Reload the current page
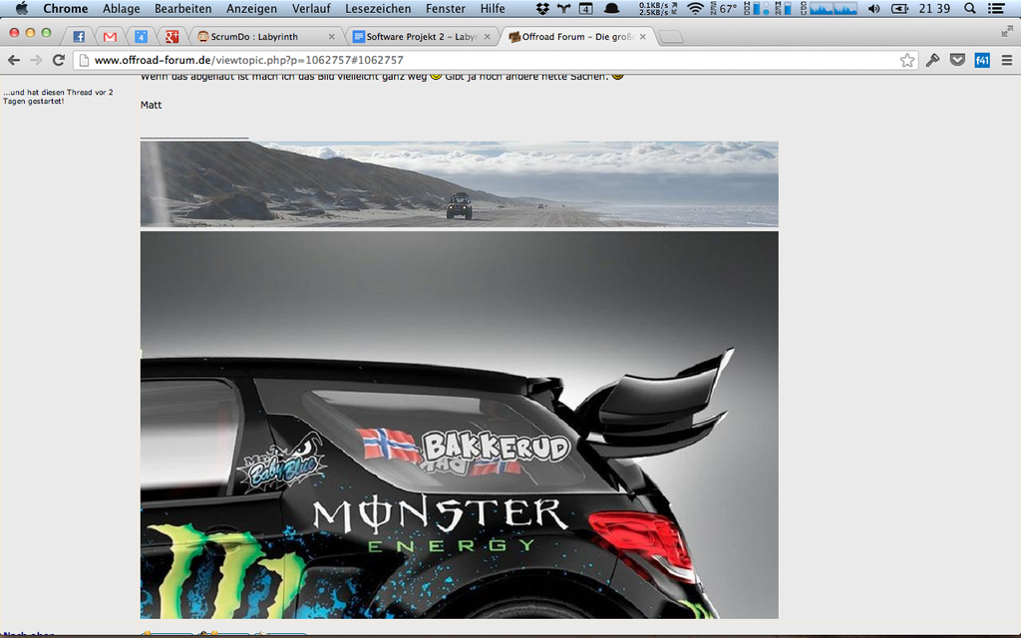Image resolution: width=1021 pixels, height=638 pixels. tap(59, 60)
